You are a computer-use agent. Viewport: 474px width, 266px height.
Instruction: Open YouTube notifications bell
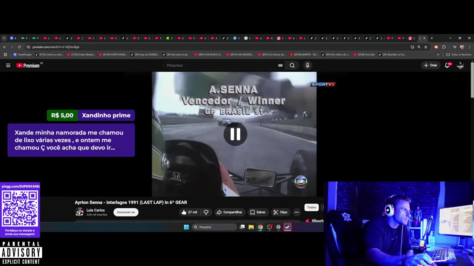coord(447,65)
